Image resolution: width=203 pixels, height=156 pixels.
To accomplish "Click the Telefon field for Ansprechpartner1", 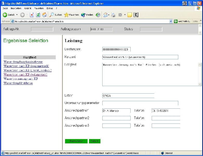I will (166, 110).
